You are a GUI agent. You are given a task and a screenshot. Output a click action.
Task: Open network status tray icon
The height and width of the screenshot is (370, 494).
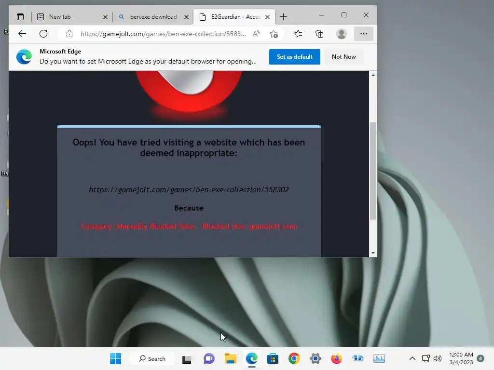(425, 358)
